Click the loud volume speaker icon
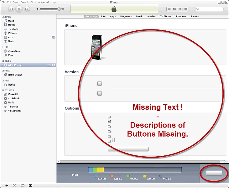This screenshot has width=229, height=188. click(x=63, y=9)
